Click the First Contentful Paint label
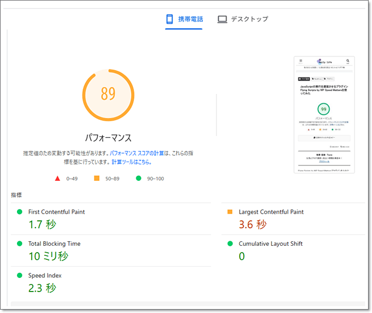The image size is (372, 313). pos(57,212)
